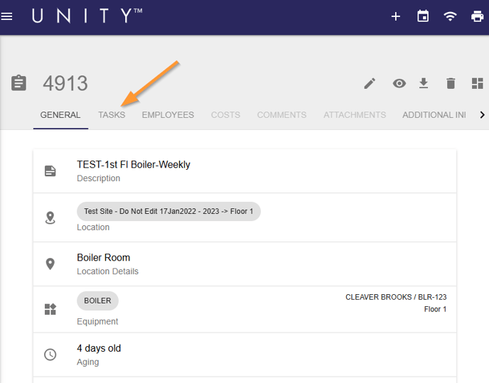Click work order number 4913
Screen dimensions: 489x383
(65, 83)
